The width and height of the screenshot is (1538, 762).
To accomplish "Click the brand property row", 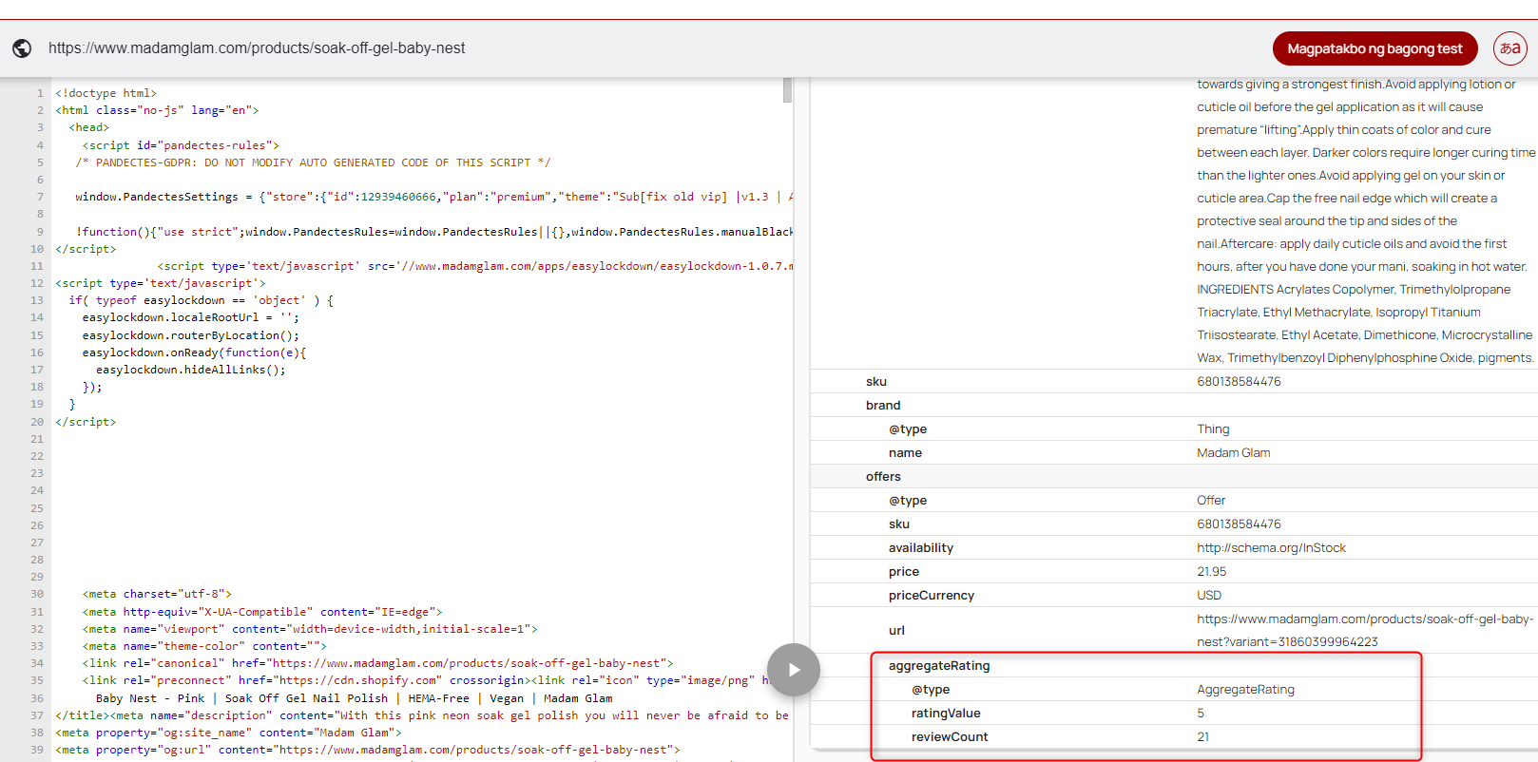I will coord(1174,406).
